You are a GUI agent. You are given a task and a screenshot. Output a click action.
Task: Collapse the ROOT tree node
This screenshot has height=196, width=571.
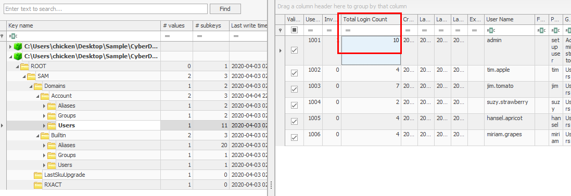pos(18,67)
